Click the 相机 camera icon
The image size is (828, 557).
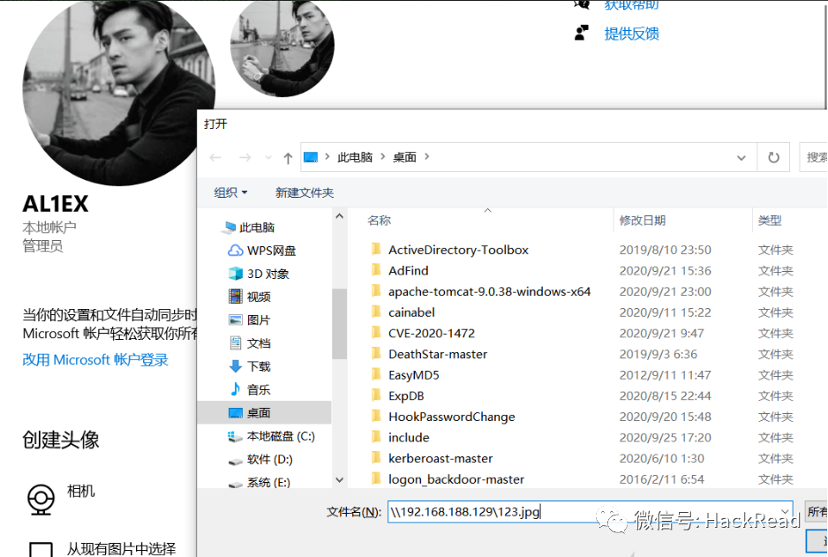(41, 499)
